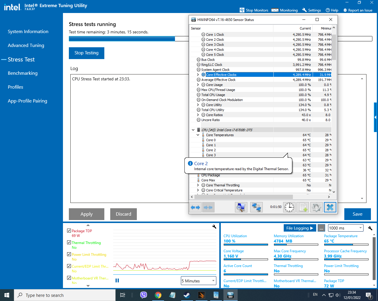Click the ellipsis button next to File Logging

click(x=321, y=228)
